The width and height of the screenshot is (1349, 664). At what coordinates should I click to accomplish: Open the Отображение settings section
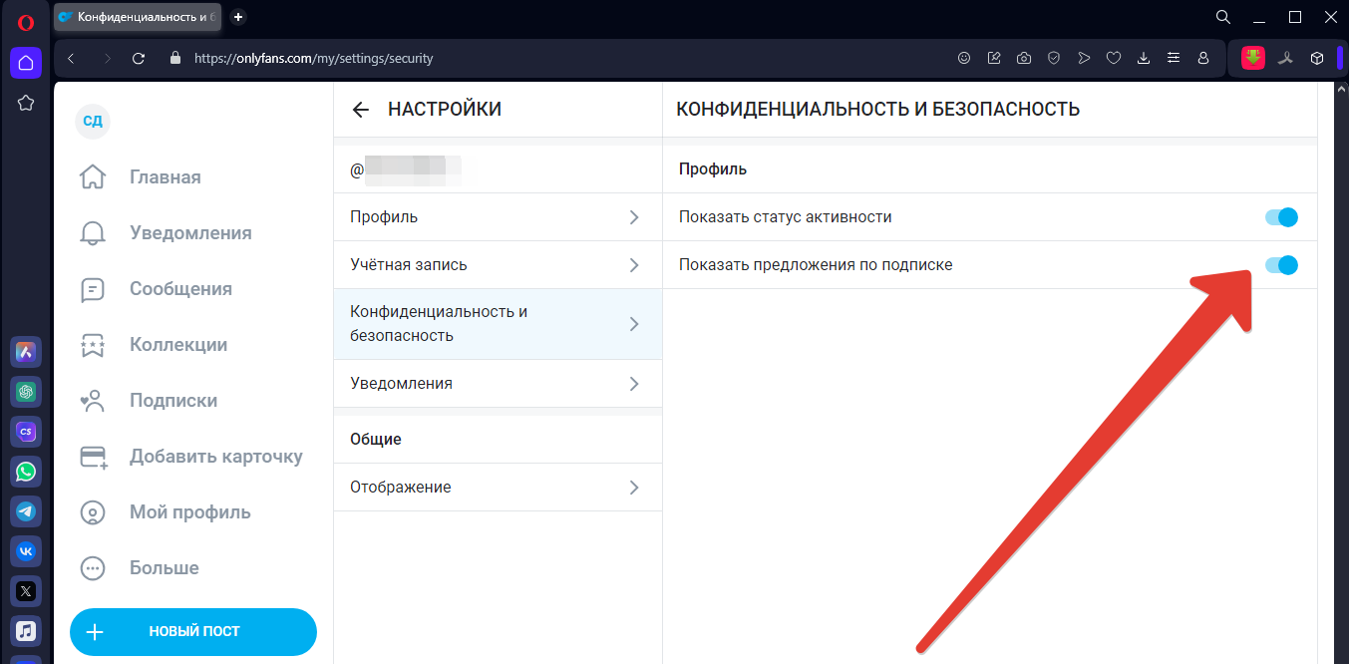point(497,488)
